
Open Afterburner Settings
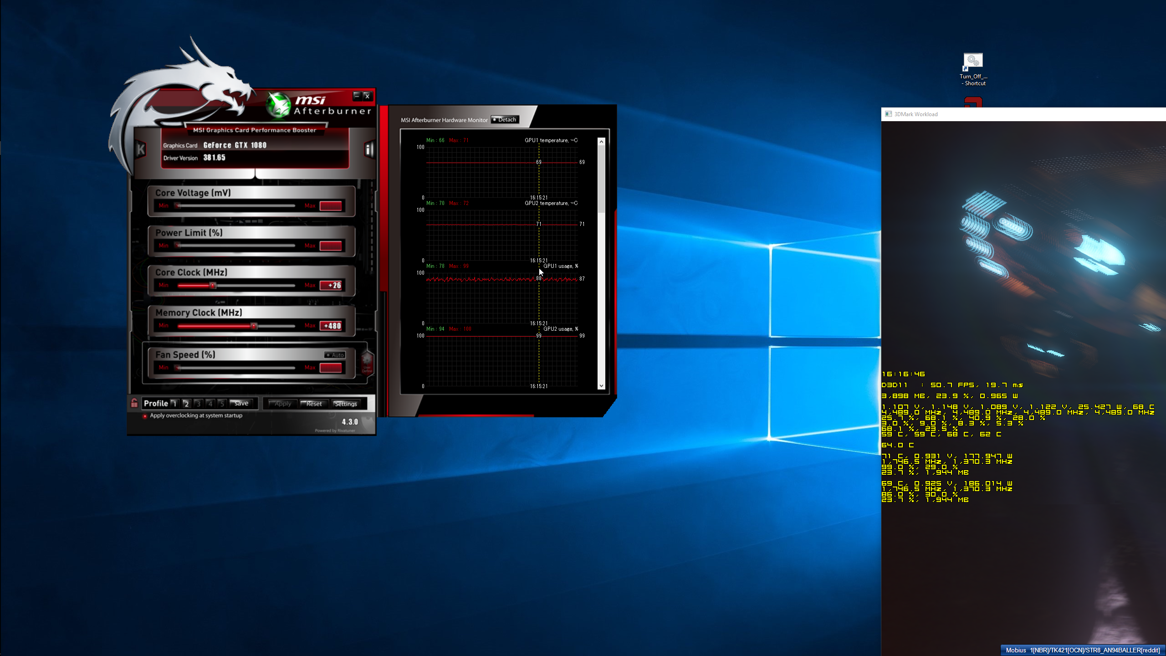pos(346,404)
